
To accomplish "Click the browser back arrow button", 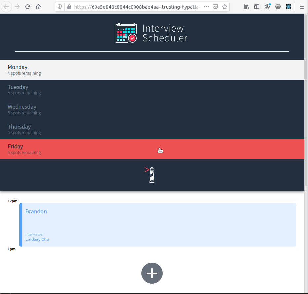I will (6, 7).
